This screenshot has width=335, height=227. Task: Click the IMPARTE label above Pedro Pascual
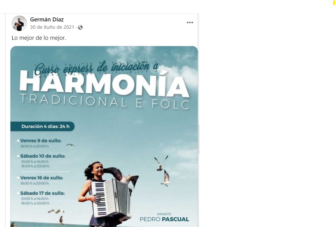tap(164, 214)
